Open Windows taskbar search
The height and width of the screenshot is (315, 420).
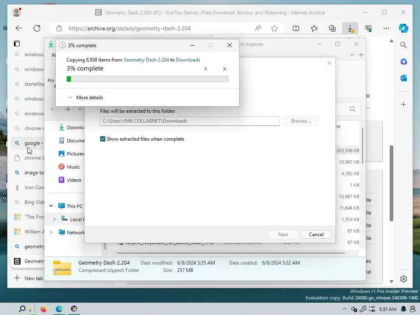[22, 309]
